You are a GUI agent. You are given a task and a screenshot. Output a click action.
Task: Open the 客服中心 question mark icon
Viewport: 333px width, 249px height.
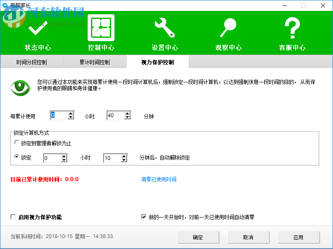click(292, 28)
